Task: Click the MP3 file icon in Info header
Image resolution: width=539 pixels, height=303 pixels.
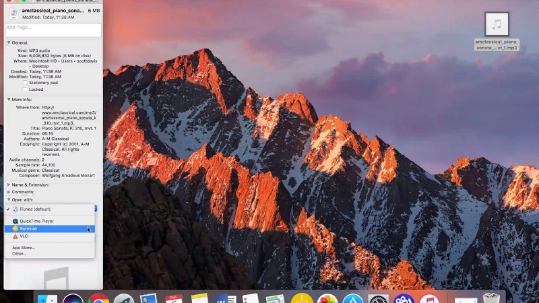Action: [13, 13]
